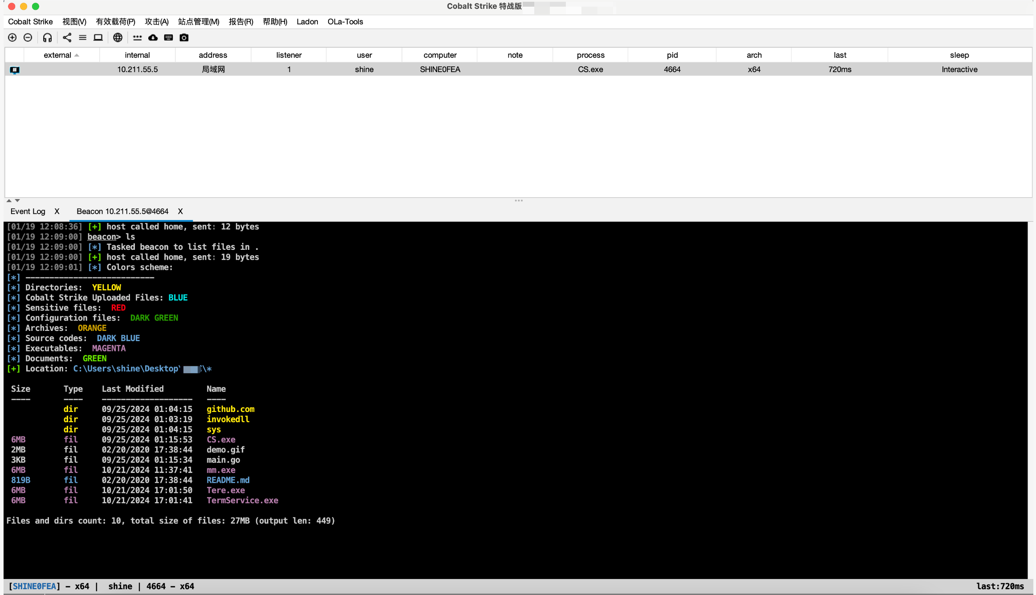Open keystrokes keyboard icon

pyautogui.click(x=168, y=38)
